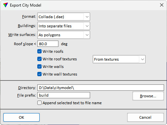Toggle Write roof textures checkbox
This screenshot has width=167, height=125.
point(39,59)
